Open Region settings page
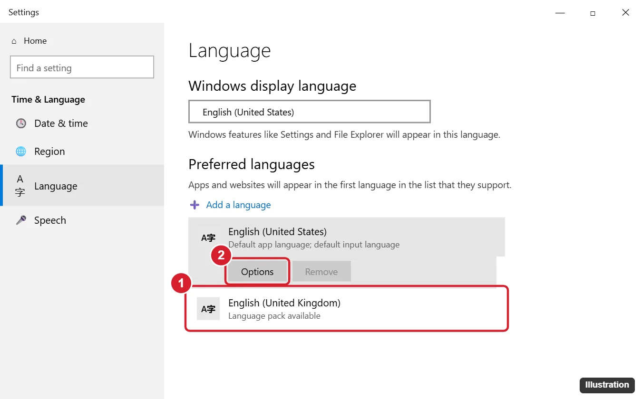Image resolution: width=642 pixels, height=399 pixels. pos(82,152)
